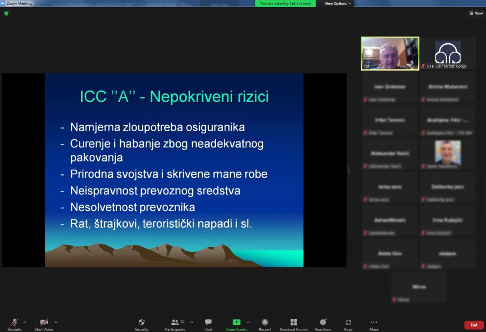Click More in the meeting toolbar
The width and height of the screenshot is (486, 332).
(x=373, y=322)
